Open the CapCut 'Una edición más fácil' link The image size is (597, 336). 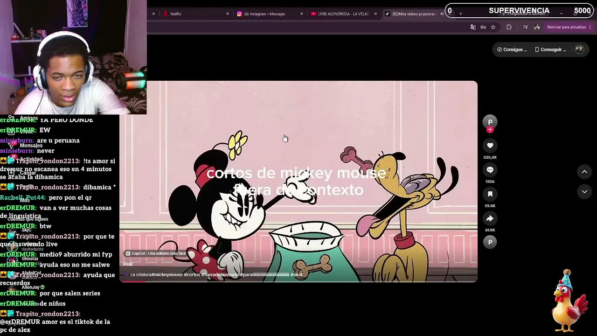[156, 253]
